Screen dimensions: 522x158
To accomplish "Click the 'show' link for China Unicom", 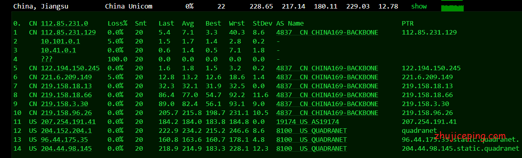I will point(419,6).
